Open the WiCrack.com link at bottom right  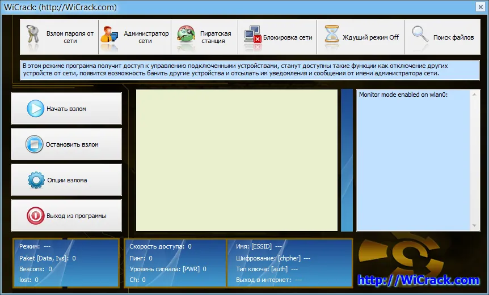point(418,280)
